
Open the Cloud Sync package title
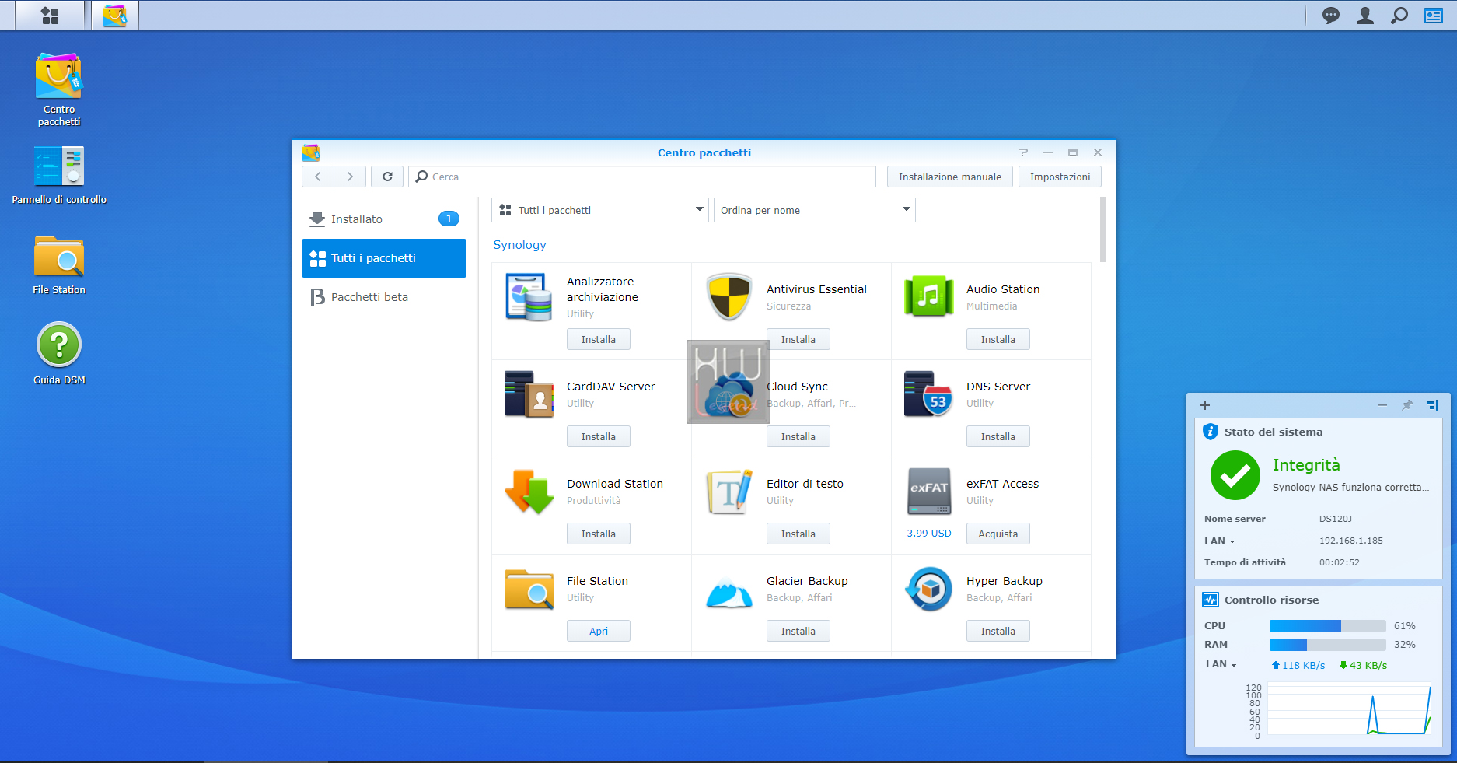pos(797,387)
